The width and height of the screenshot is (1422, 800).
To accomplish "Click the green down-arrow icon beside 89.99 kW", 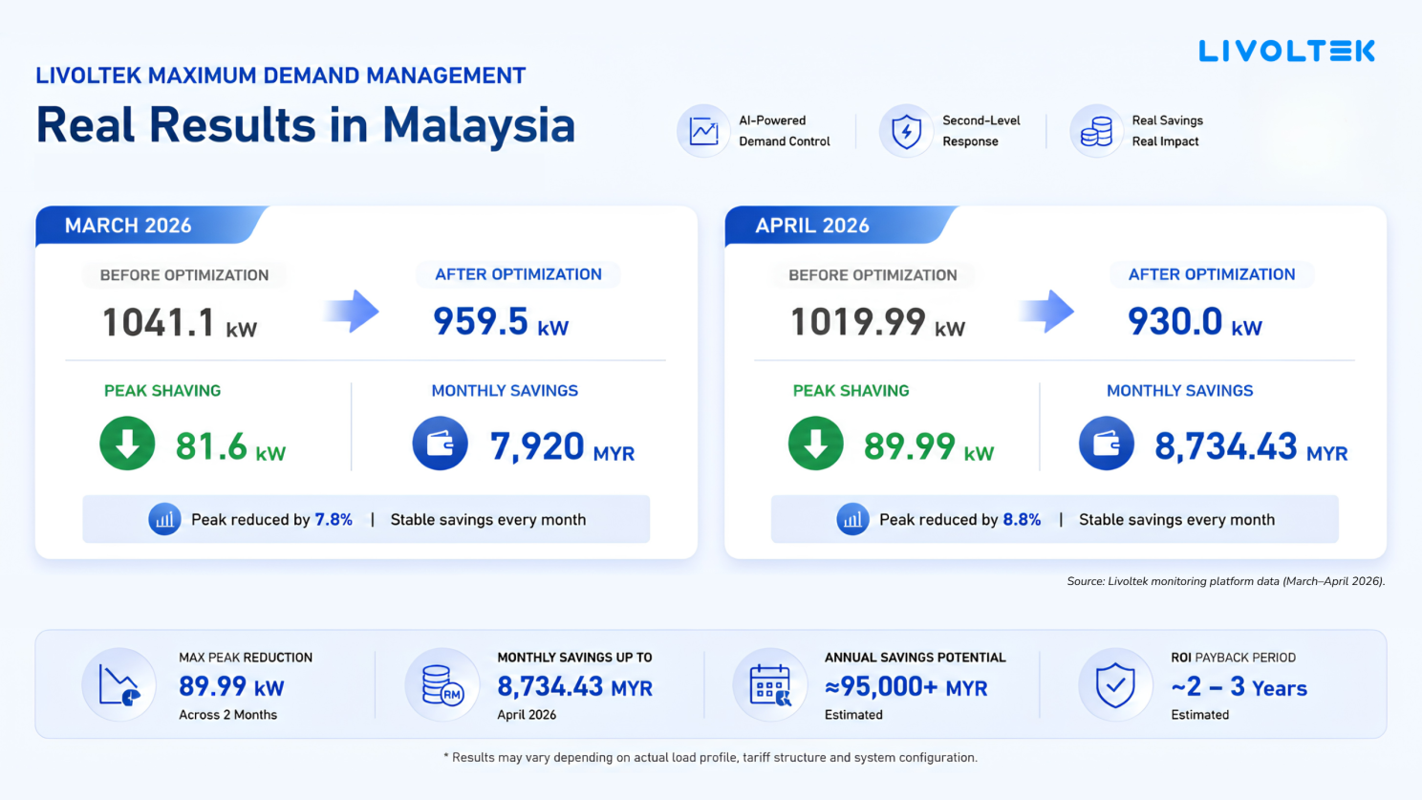I will click(816, 443).
